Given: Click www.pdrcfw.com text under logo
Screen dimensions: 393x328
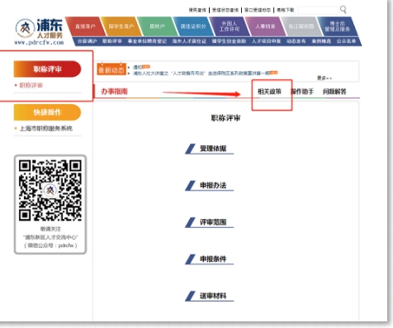Looking at the screenshot, I should [x=39, y=43].
